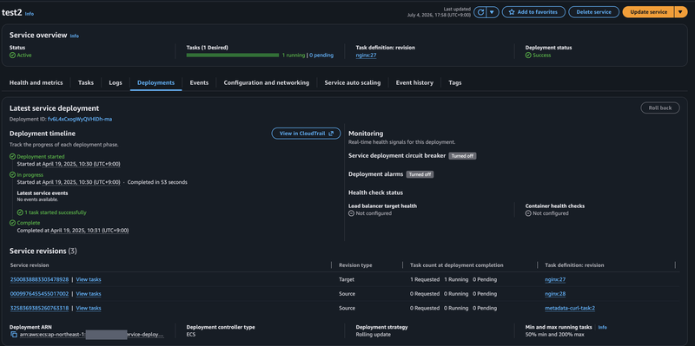Image resolution: width=695 pixels, height=346 pixels.
Task: Switch to the Tasks tab
Action: (x=86, y=82)
